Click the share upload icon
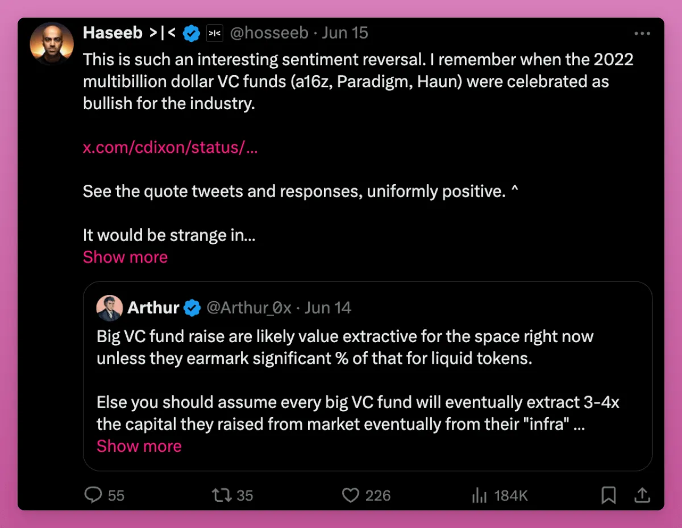Image resolution: width=682 pixels, height=528 pixels. [x=642, y=496]
